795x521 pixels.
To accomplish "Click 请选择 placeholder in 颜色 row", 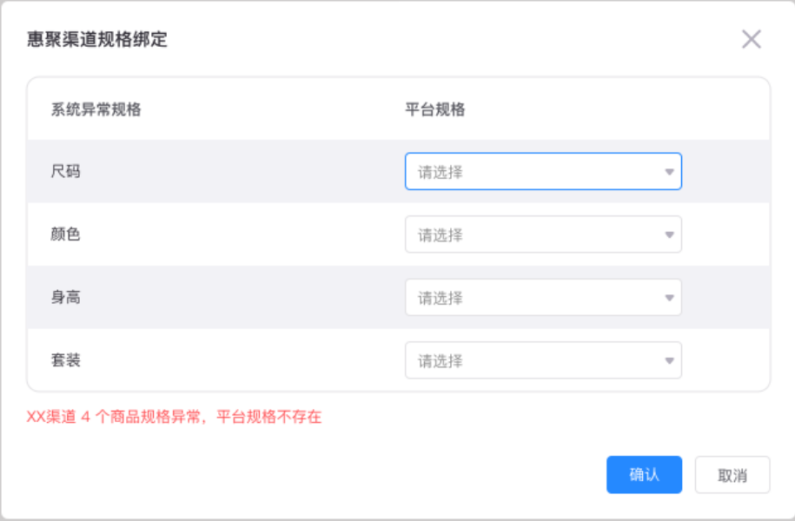I will [441, 234].
